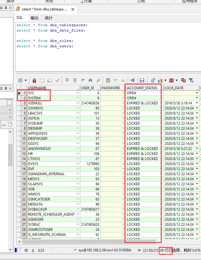Click the Export query results database icon
201x260 pixels.
point(153,80)
